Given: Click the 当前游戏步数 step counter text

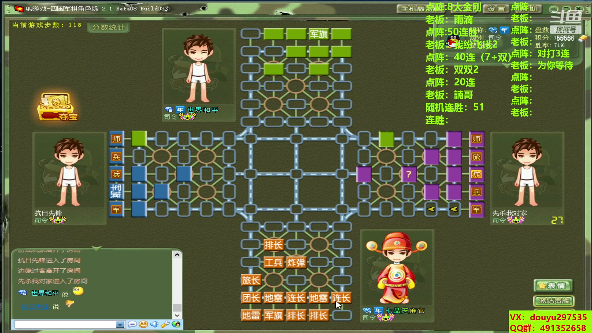Looking at the screenshot, I should (x=47, y=25).
